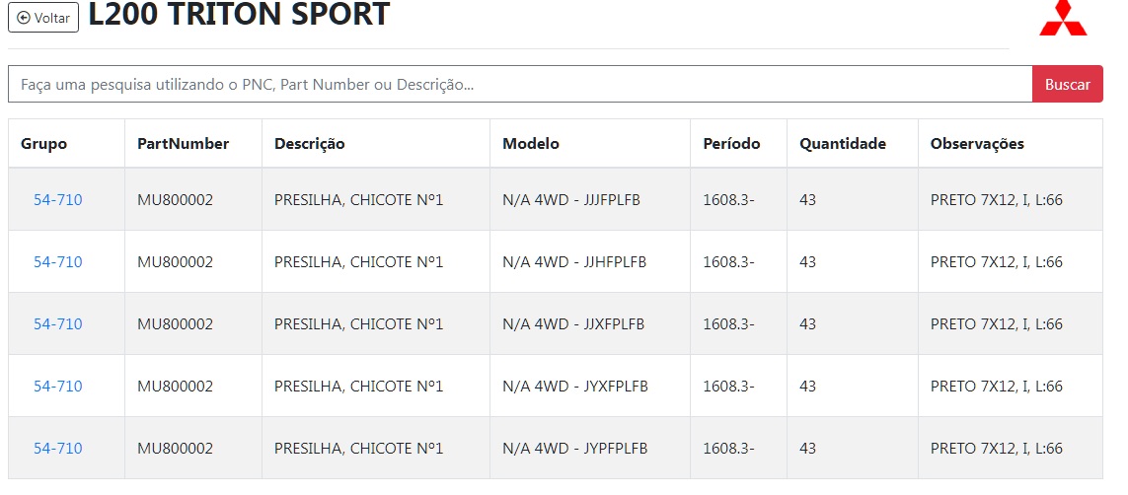Click the Grupo column header
The width and height of the screenshot is (1128, 495).
click(x=44, y=144)
